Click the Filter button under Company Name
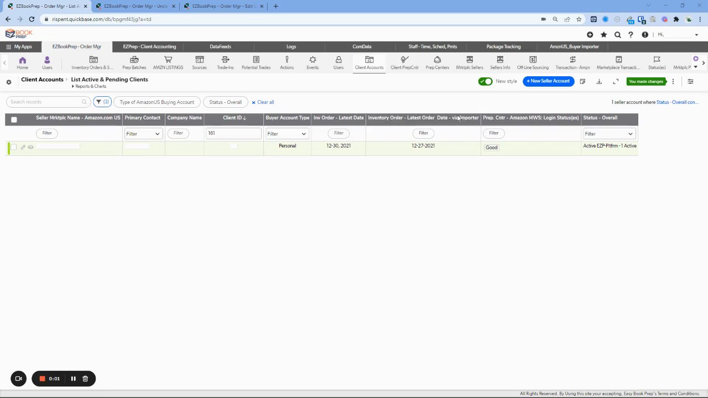 tap(178, 133)
